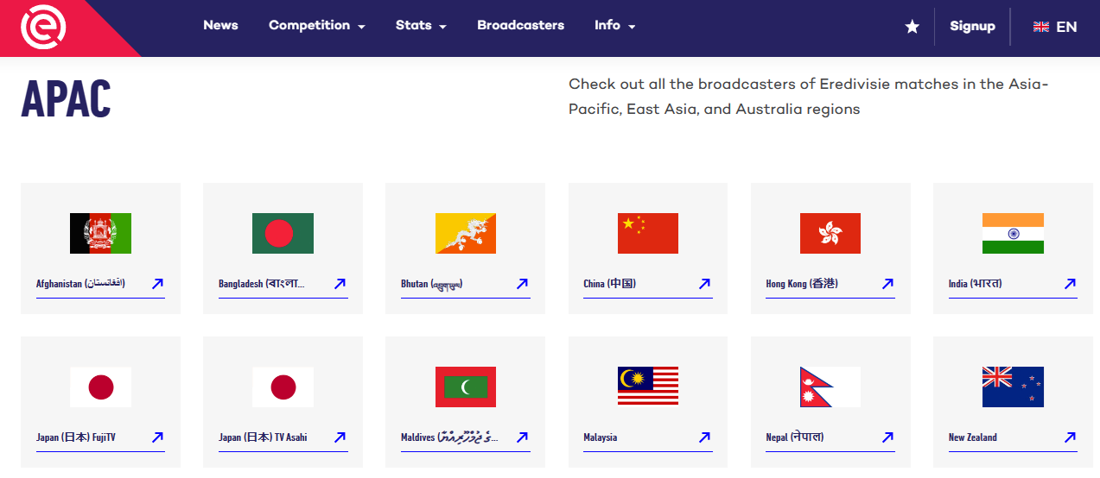Click the arrow icon next to New Zealand
The image size is (1100, 478).
click(x=1070, y=437)
